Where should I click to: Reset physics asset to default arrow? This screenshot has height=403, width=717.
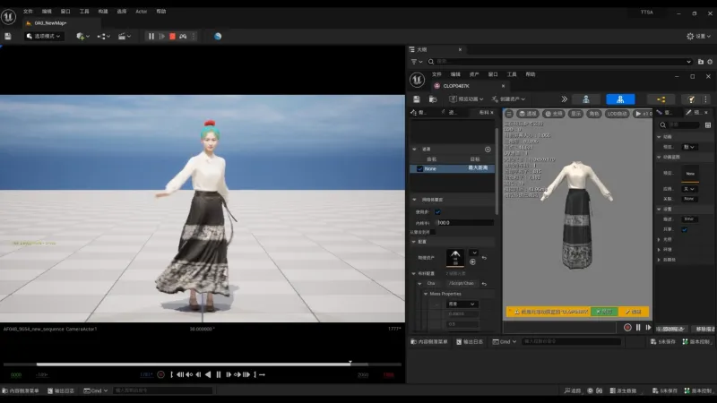[x=484, y=258]
